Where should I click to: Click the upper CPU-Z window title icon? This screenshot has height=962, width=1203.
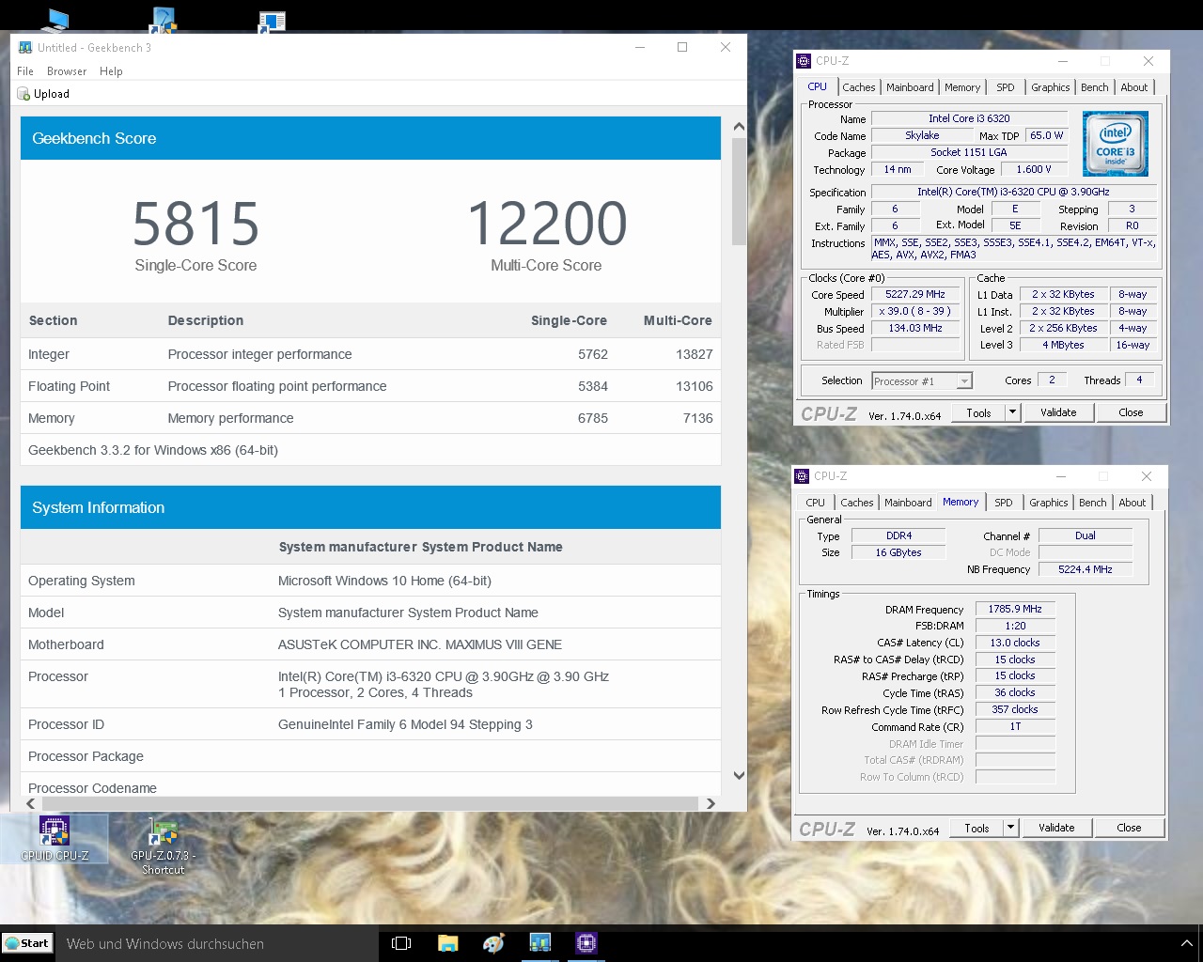tap(803, 61)
